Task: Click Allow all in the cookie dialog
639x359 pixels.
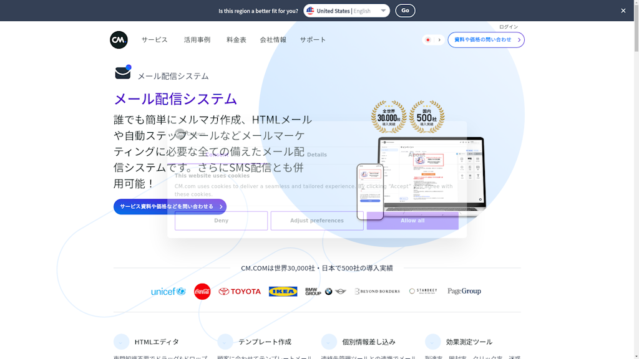Action: click(x=412, y=221)
